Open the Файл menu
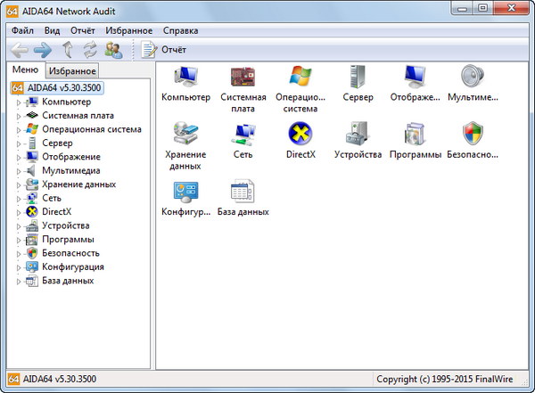The height and width of the screenshot is (393, 535). pos(22,29)
